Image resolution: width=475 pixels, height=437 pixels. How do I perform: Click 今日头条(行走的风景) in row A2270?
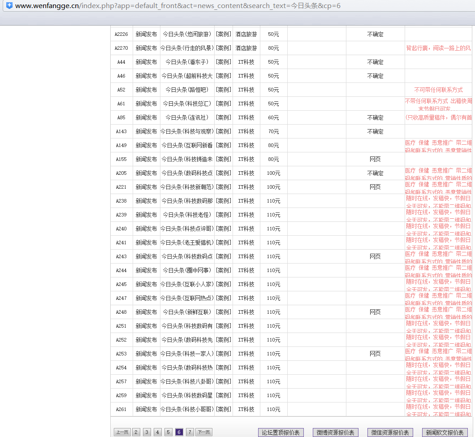[187, 48]
